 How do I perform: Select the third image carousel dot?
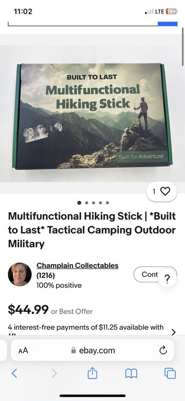93,203
